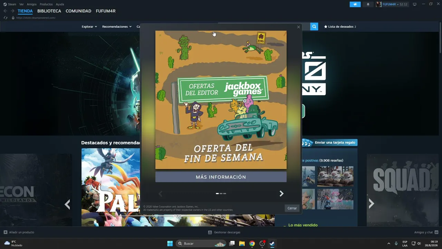Click the taskbar clock showing 06:19
The image size is (442, 249).
point(431,243)
